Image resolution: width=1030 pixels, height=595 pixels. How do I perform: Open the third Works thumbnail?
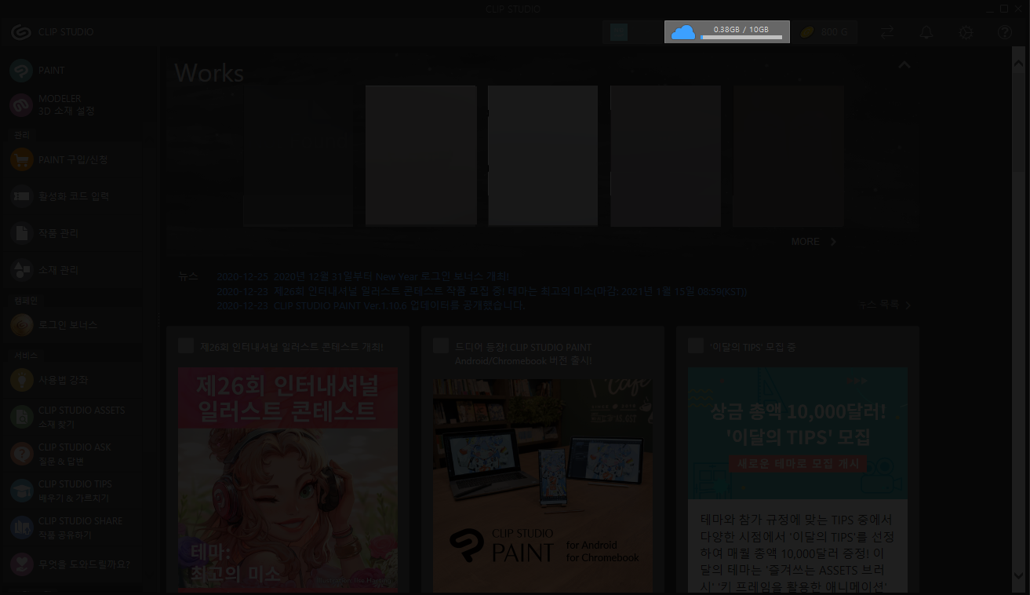point(543,155)
